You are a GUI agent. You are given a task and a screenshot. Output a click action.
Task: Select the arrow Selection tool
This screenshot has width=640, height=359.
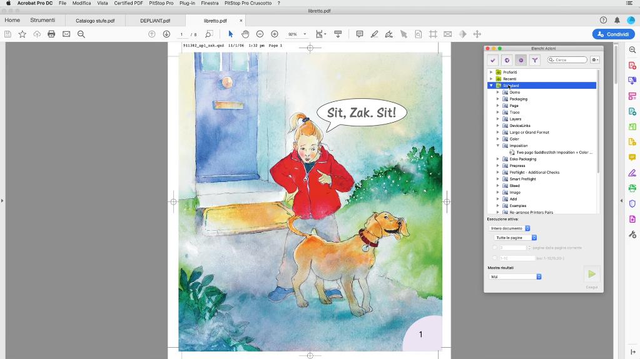tap(231, 34)
